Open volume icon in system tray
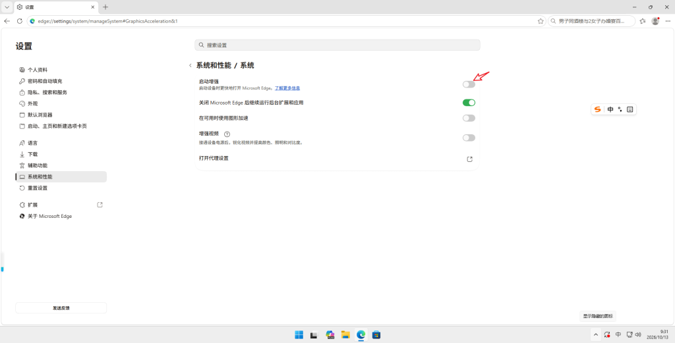 click(638, 334)
